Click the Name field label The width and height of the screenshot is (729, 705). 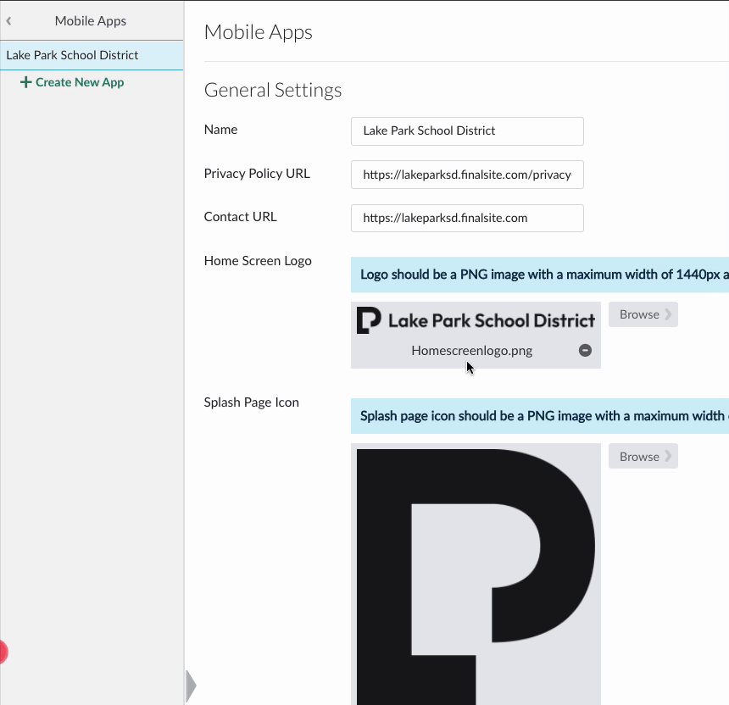tap(221, 130)
